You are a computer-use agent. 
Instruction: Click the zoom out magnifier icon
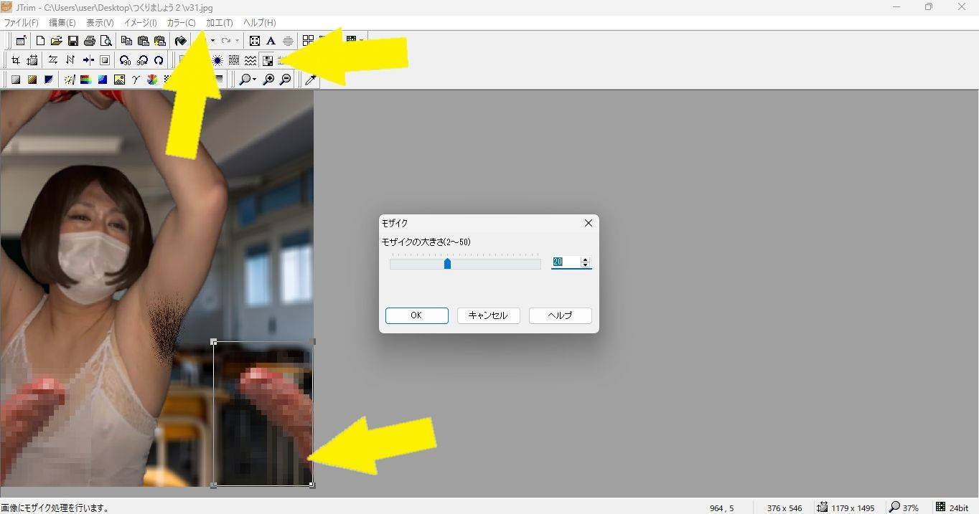click(285, 80)
